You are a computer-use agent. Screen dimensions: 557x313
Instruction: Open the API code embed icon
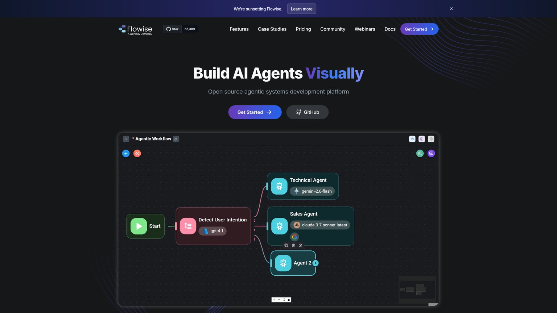pyautogui.click(x=412, y=139)
